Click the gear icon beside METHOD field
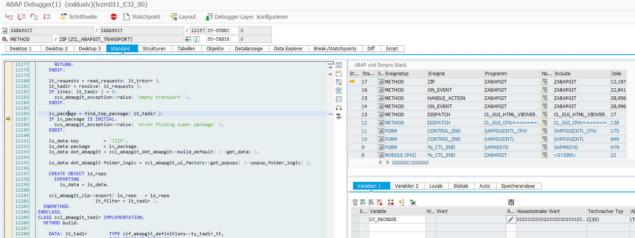635x238 pixels. click(x=5, y=39)
